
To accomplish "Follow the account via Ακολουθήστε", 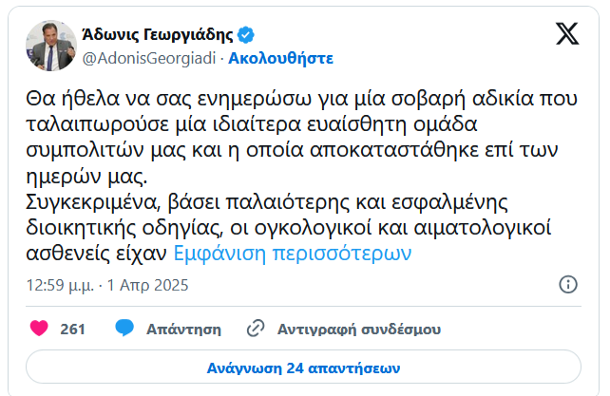I will [280, 57].
